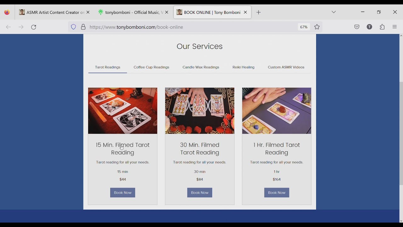403x227 pixels.
Task: Reload the page with refresh icon
Action: (34, 27)
